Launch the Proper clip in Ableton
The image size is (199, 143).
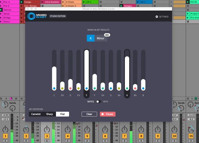[192, 14]
